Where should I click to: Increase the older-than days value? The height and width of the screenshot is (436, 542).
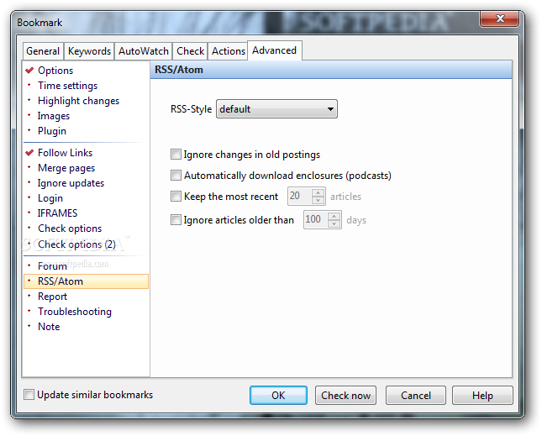(334, 215)
